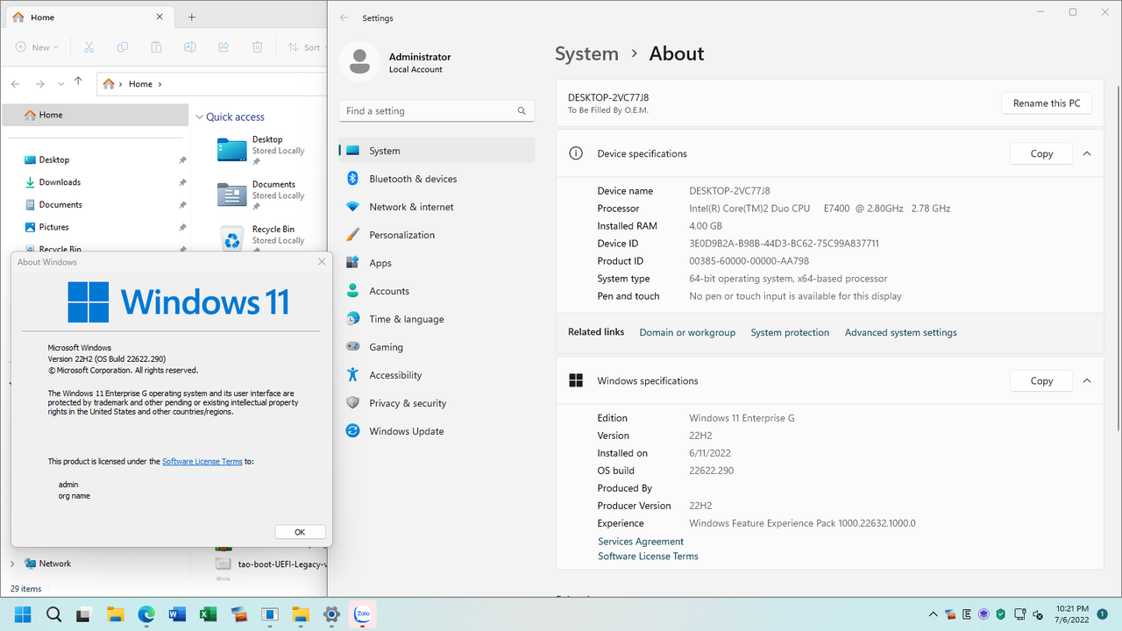Click Delete icon in File Explorer toolbar
The width and height of the screenshot is (1122, 631).
coord(257,47)
